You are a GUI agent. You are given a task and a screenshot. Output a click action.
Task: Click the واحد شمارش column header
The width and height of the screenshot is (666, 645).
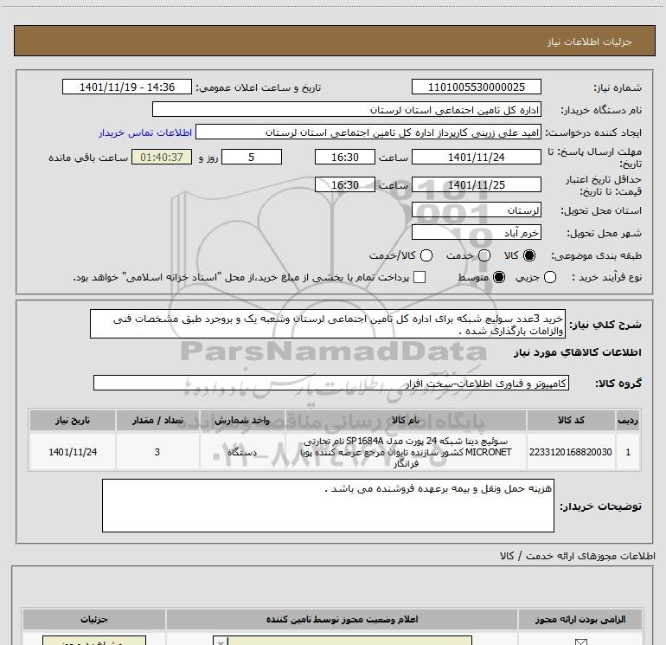(241, 420)
